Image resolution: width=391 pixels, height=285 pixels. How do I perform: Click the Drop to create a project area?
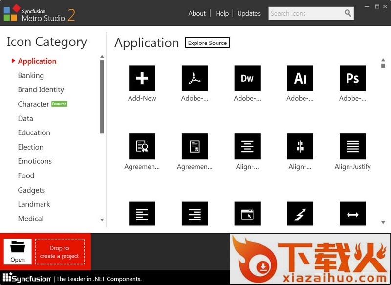[60, 252]
